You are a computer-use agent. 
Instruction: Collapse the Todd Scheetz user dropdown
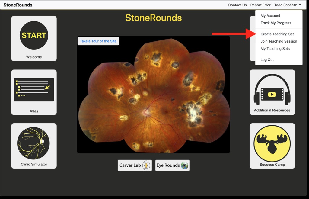tap(287, 5)
